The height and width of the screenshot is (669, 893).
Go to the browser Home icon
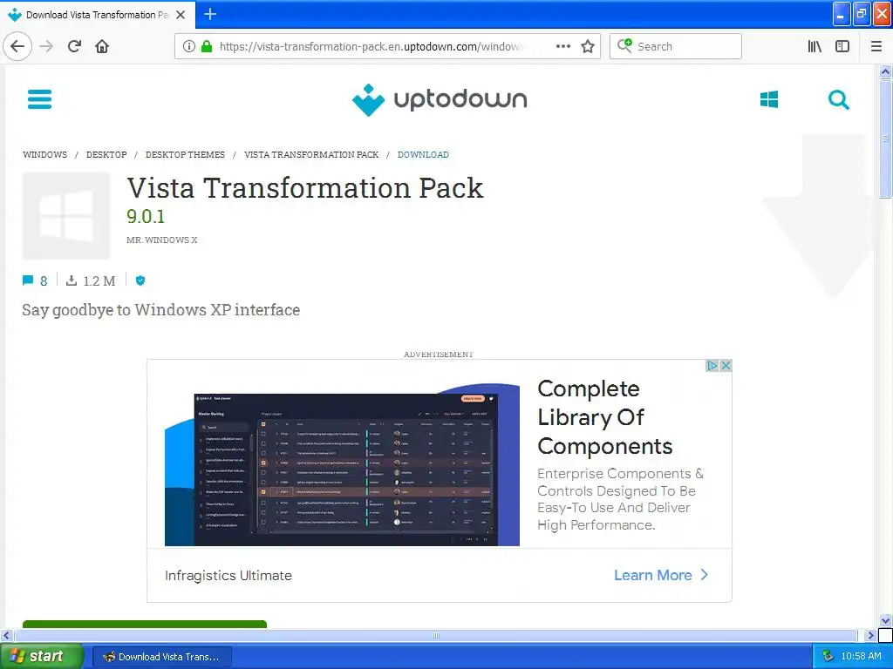tap(102, 46)
